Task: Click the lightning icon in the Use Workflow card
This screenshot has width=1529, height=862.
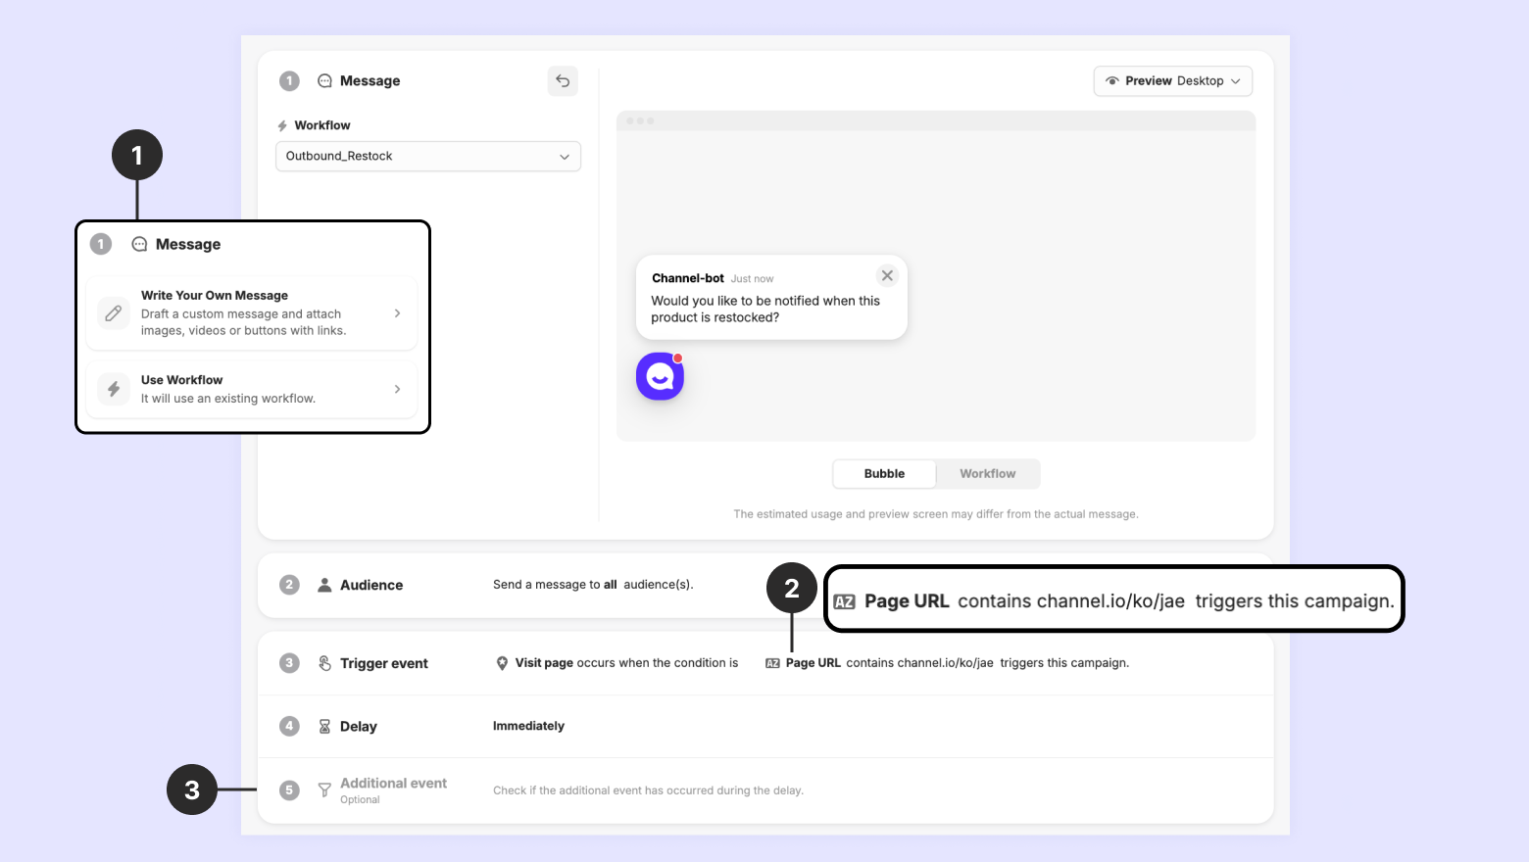Action: pyautogui.click(x=114, y=389)
